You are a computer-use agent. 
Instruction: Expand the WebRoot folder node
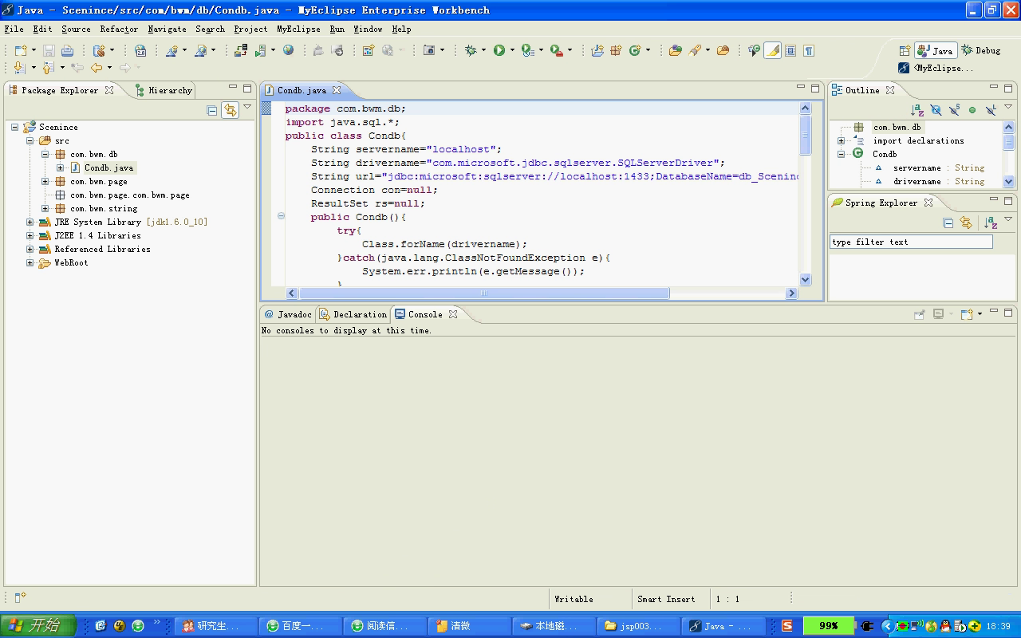(30, 262)
